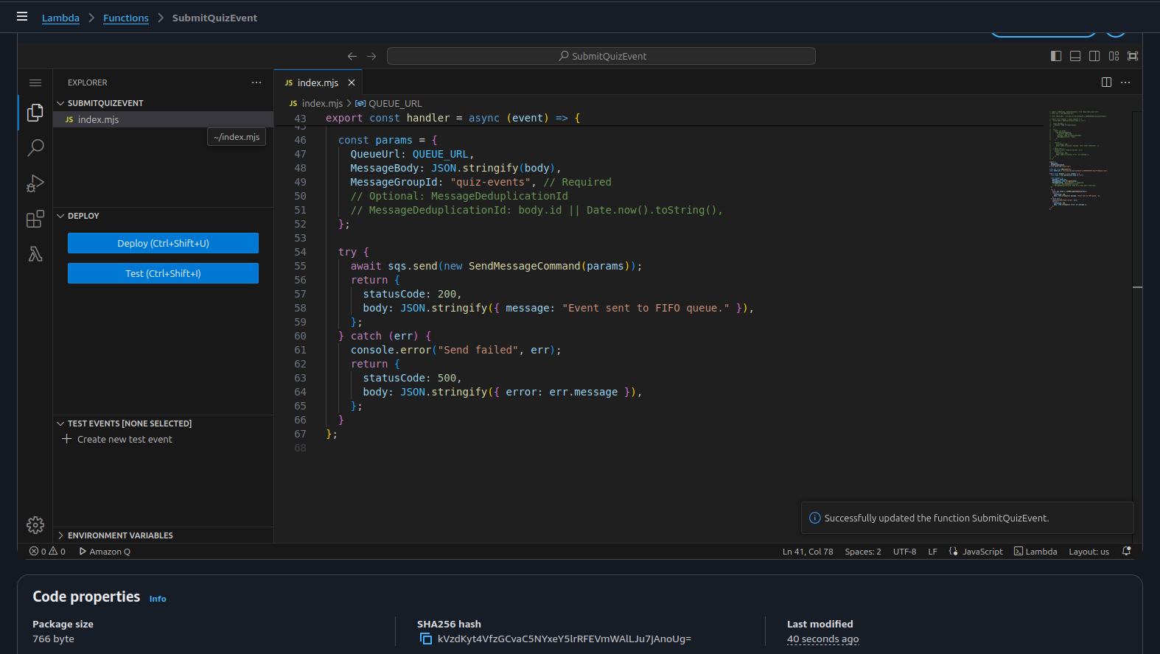Image resolution: width=1160 pixels, height=654 pixels.
Task: Collapse the Deploy section
Action: click(83, 216)
